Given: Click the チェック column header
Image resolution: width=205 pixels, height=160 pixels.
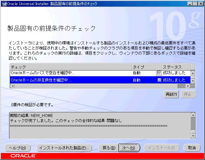Looking at the screenshot, I should coord(71,67).
